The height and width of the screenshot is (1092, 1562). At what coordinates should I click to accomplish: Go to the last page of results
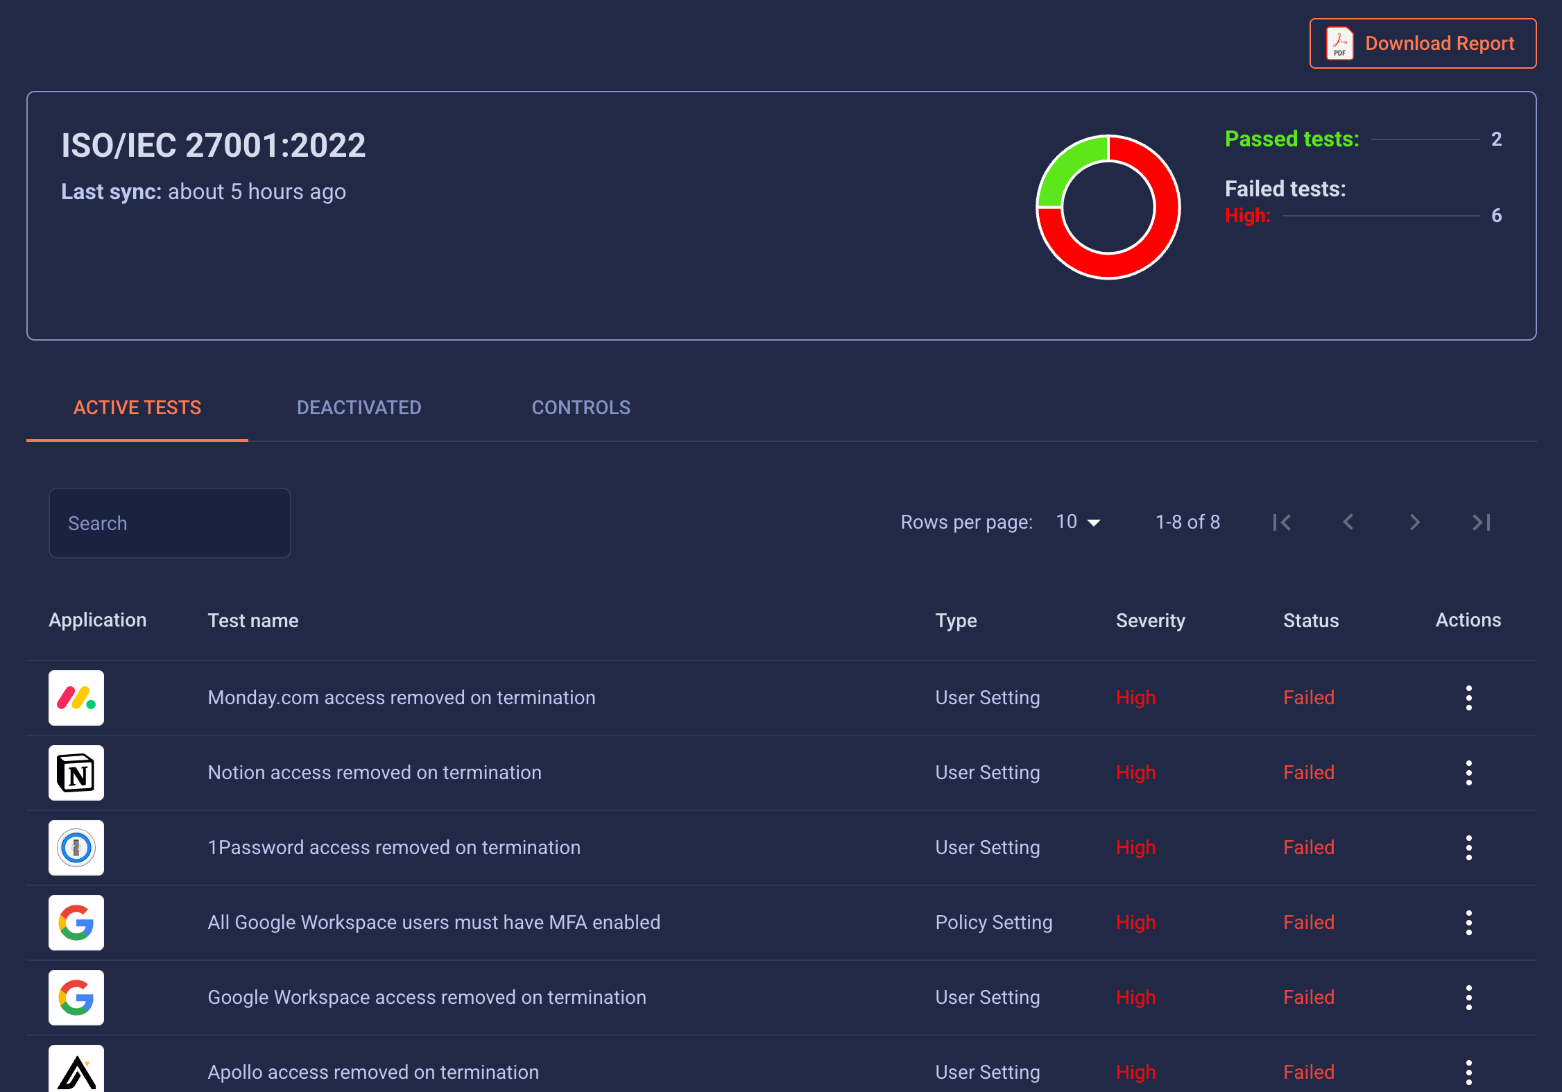coord(1482,522)
